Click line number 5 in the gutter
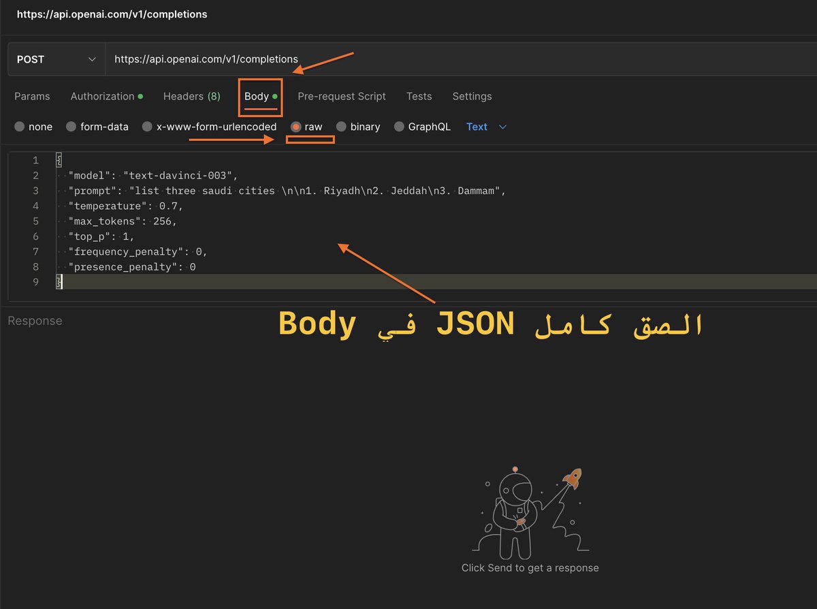This screenshot has width=817, height=609. (x=35, y=221)
